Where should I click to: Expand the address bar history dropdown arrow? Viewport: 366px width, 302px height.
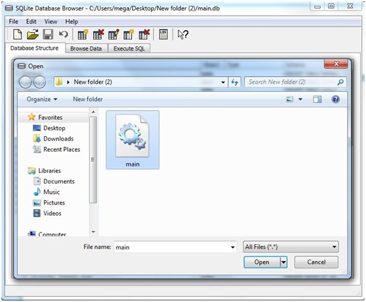223,82
